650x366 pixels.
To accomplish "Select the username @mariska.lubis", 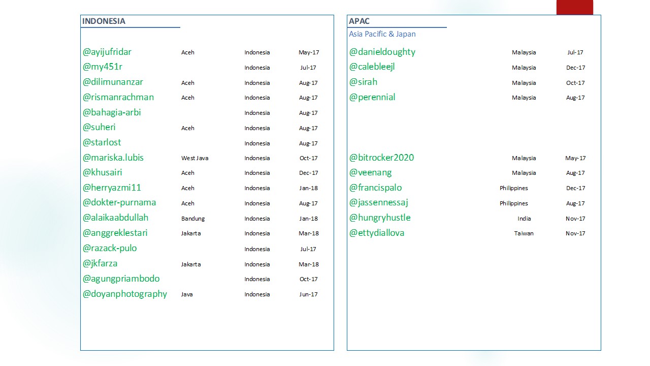I will [x=113, y=158].
